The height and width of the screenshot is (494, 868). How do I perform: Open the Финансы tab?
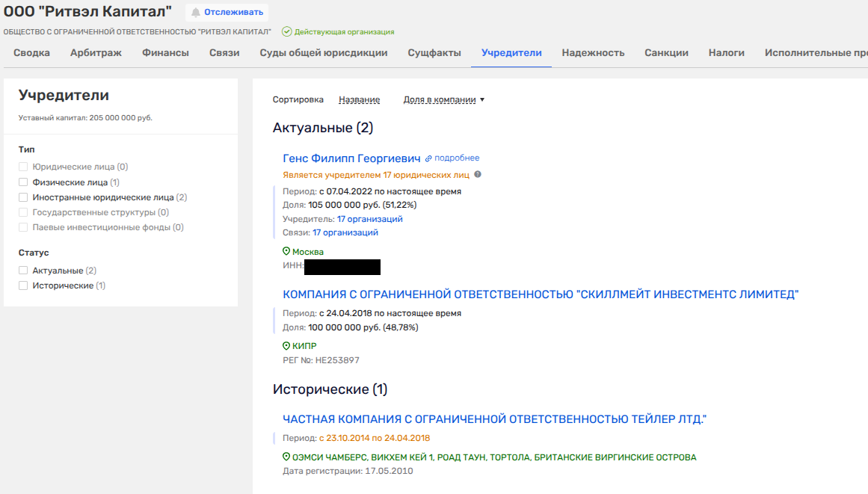click(x=165, y=53)
